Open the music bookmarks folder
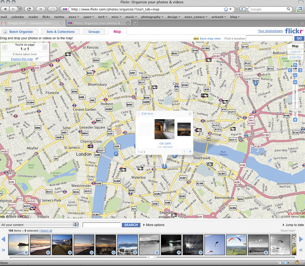Image resolution: width=305 pixels, height=266 pixels. click(131, 17)
